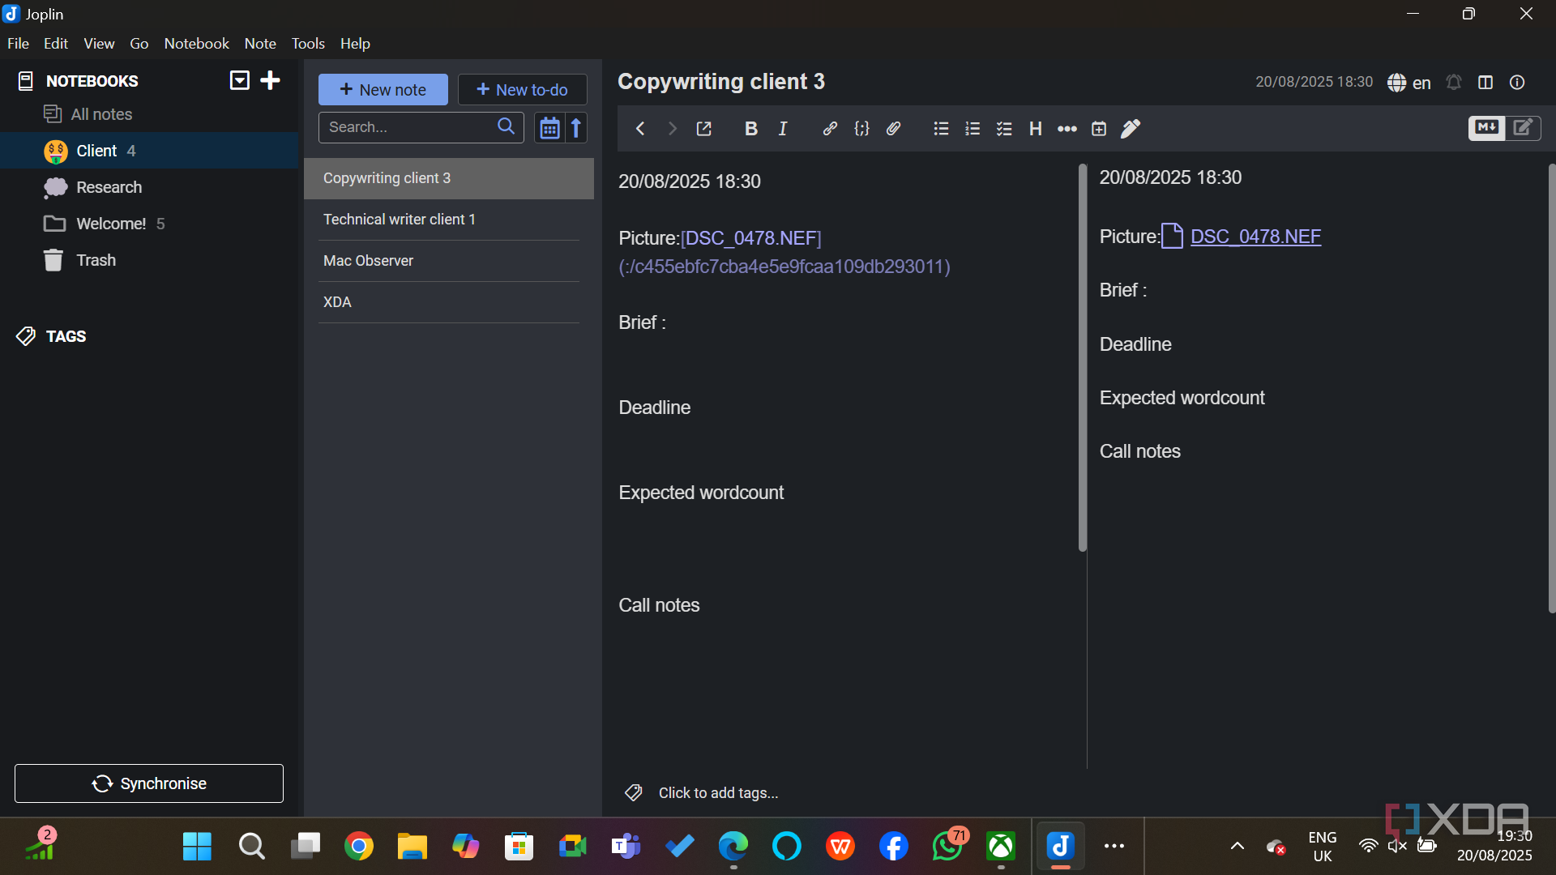Apply italic formatting
The width and height of the screenshot is (1556, 875).
point(783,129)
